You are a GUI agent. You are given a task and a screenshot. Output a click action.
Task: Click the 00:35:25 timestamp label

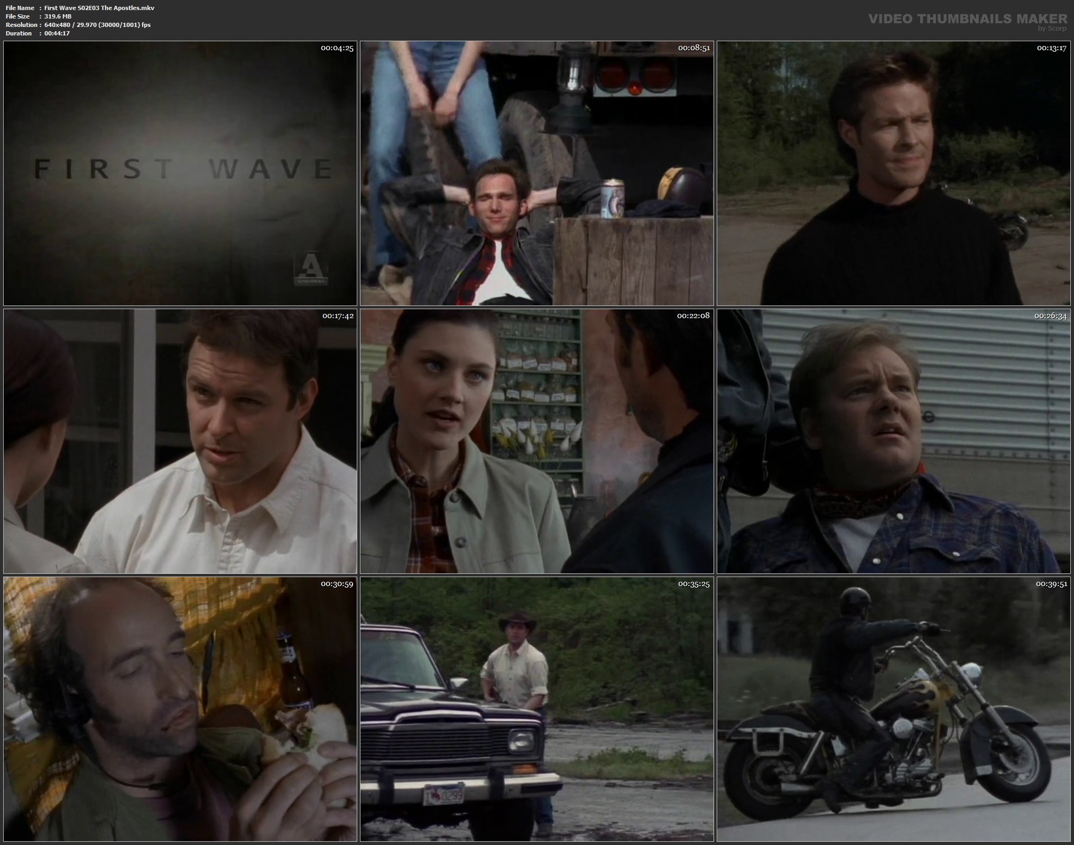(x=693, y=584)
